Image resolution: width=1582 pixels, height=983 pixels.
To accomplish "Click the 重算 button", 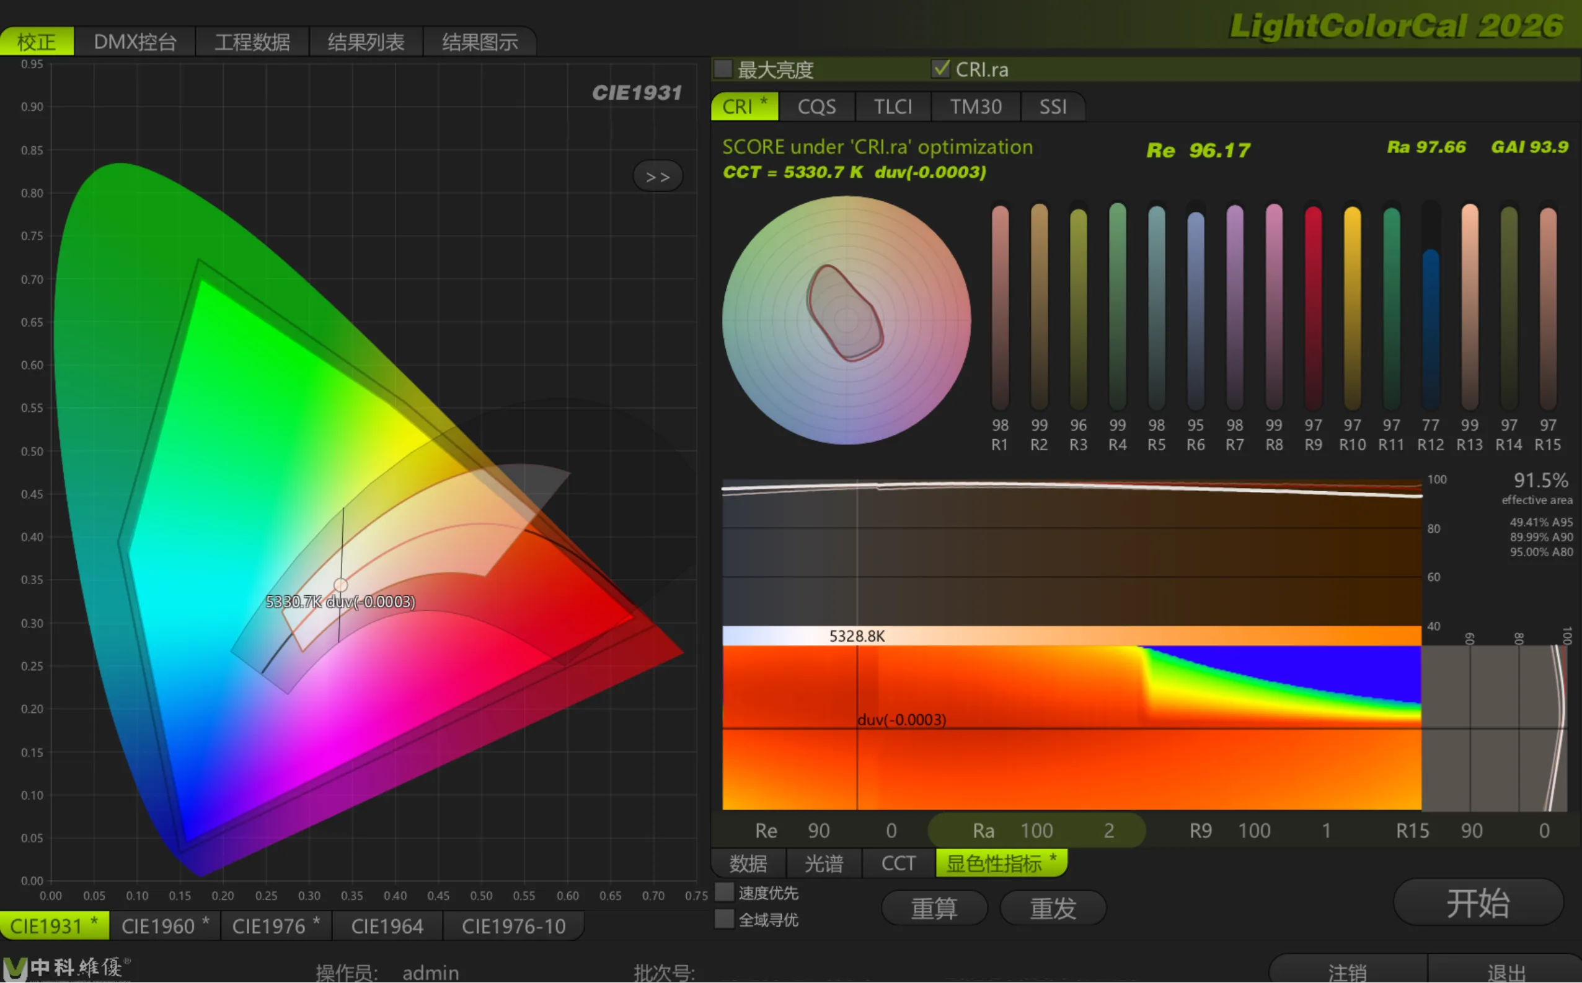I will pyautogui.click(x=934, y=907).
